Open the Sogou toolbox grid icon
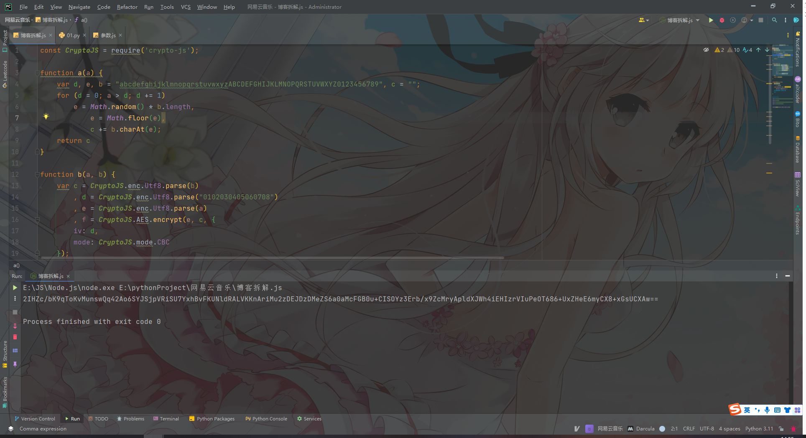 (x=797, y=410)
